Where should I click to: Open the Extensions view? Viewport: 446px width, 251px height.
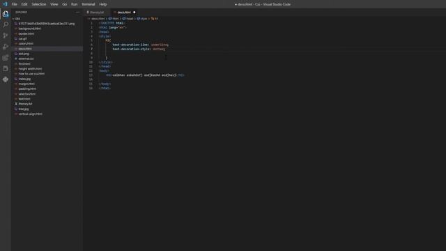pos(6,58)
